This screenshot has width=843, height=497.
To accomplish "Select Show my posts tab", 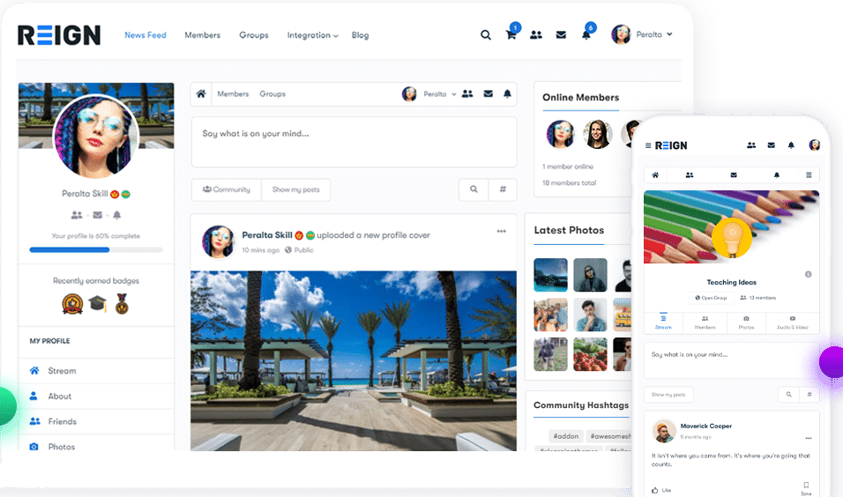I will 295,189.
